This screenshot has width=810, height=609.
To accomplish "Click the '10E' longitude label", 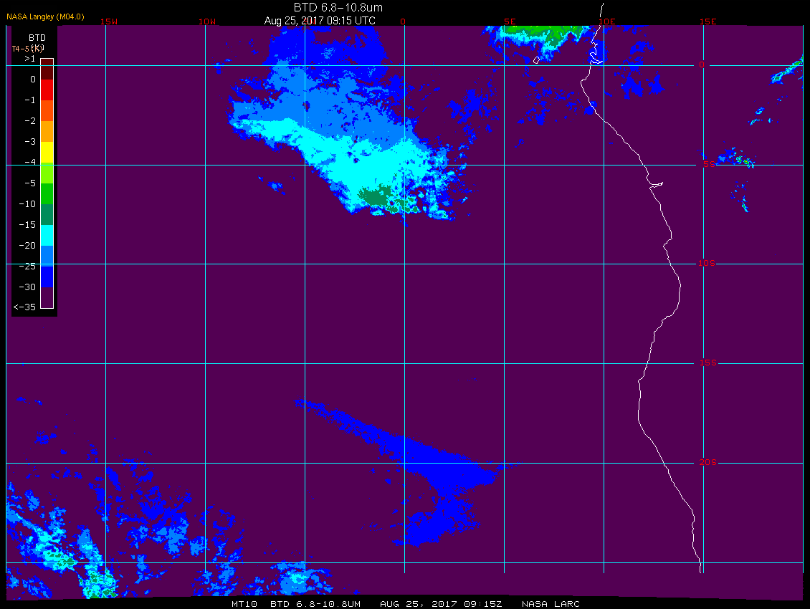I will click(x=607, y=21).
